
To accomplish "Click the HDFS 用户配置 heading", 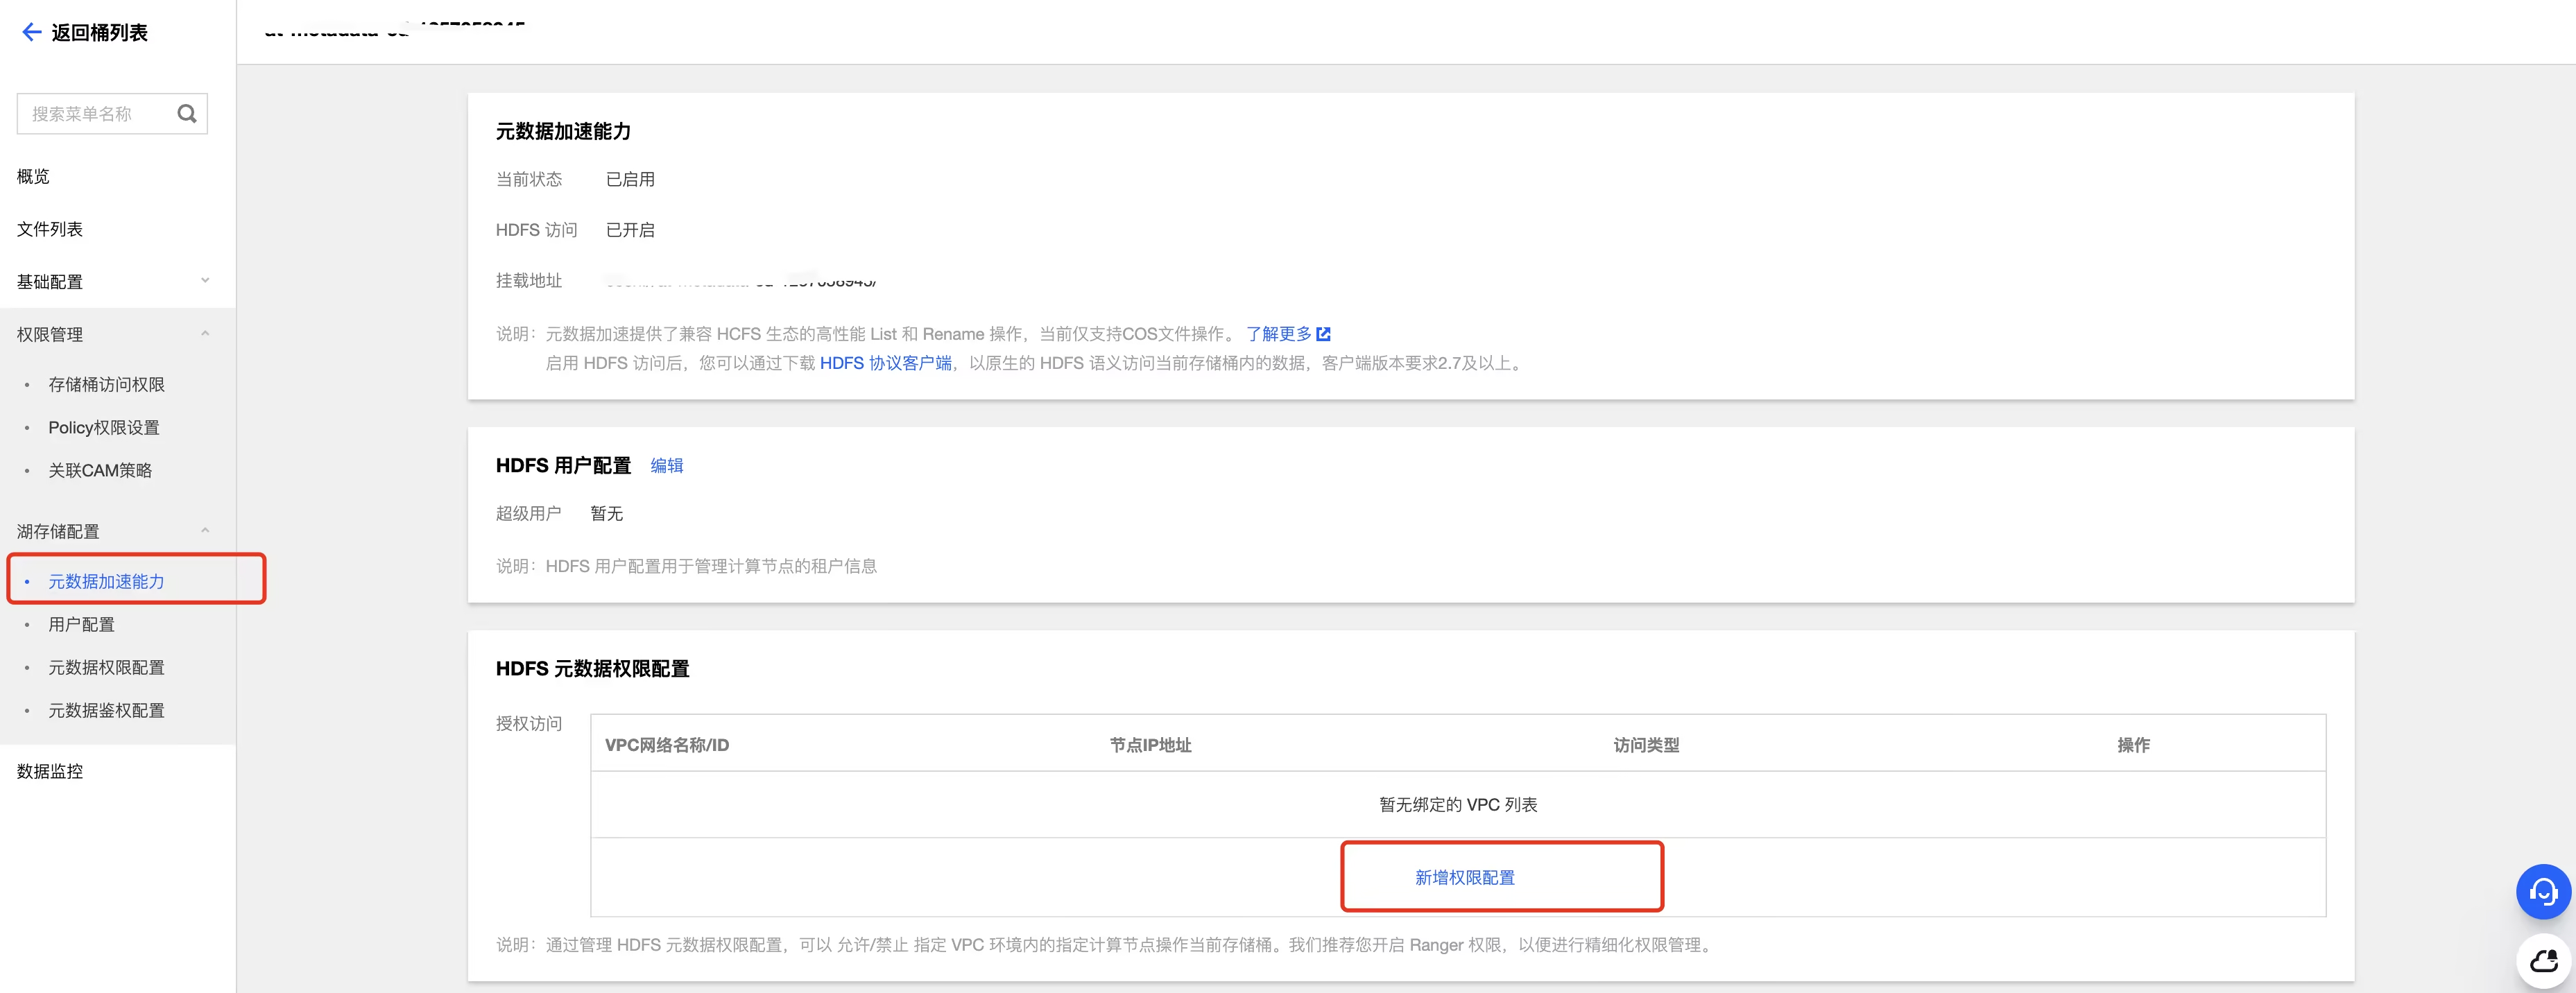I will click(564, 466).
